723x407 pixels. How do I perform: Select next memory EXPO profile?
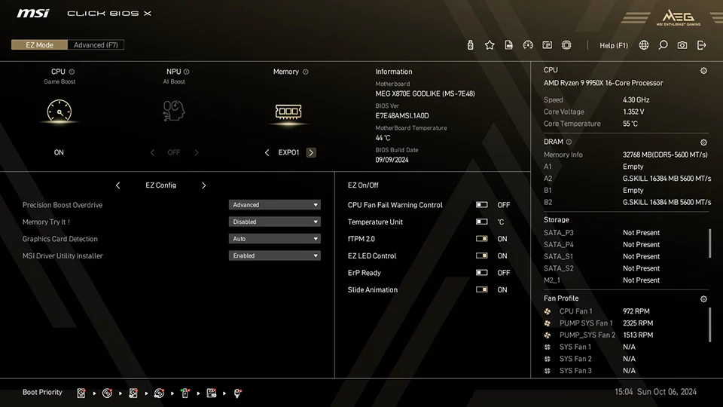pyautogui.click(x=311, y=152)
